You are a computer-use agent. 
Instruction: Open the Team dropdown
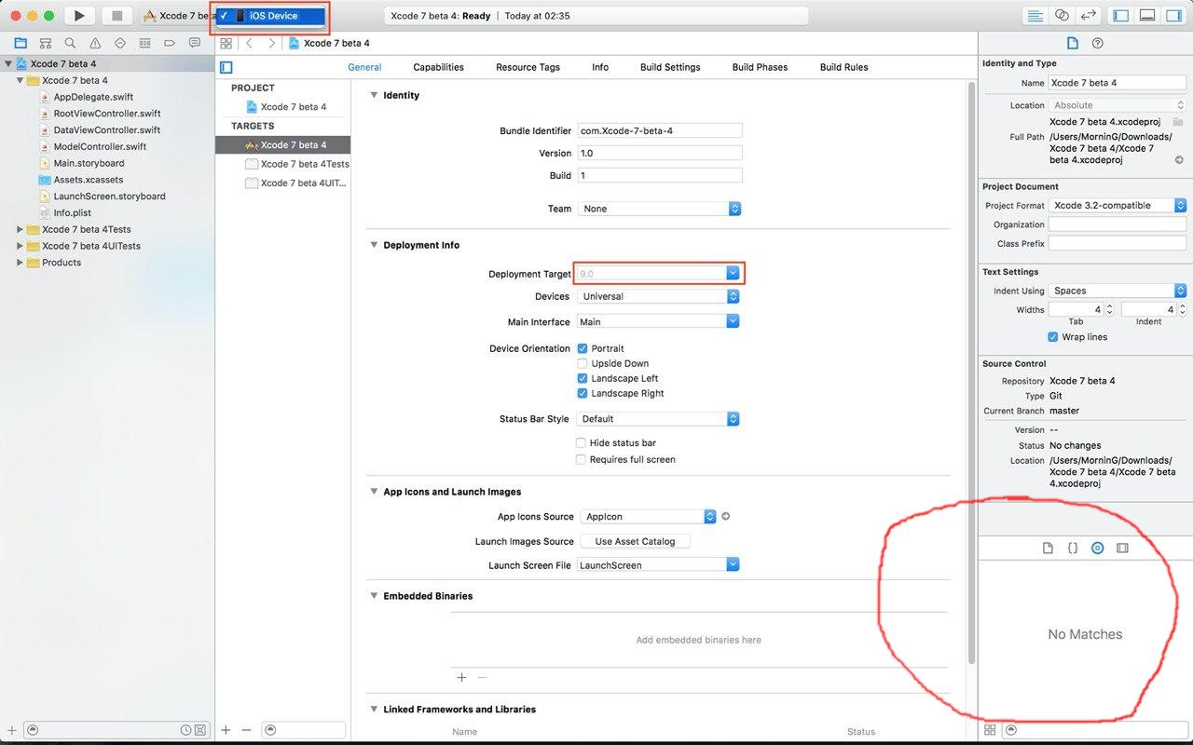coord(659,209)
